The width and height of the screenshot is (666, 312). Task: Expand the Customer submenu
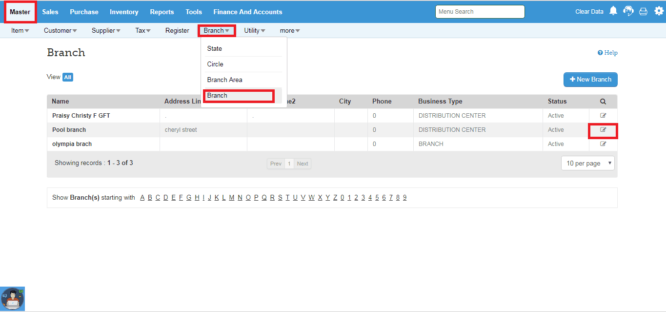tap(61, 30)
